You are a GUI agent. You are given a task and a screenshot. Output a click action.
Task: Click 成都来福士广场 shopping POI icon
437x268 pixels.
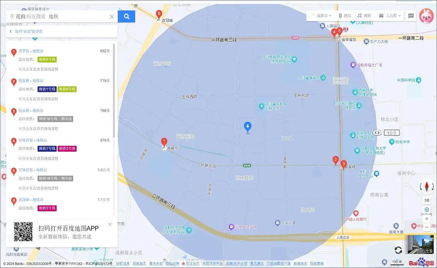tap(353, 65)
